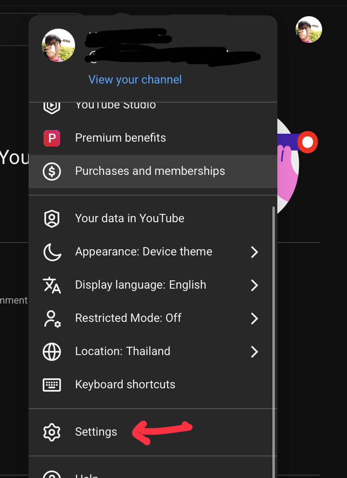Viewport: 347px width, 478px height.
Task: Open the View your channel link
Action: tap(135, 80)
